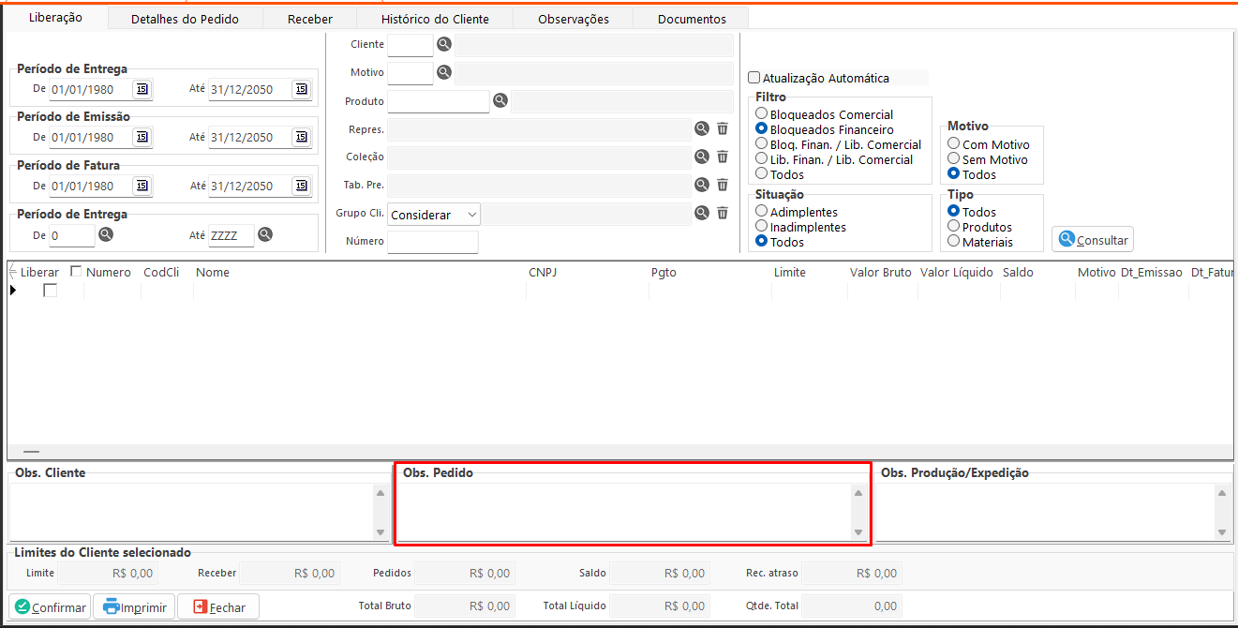Open search for Tab. Pre. field
Image resolution: width=1238 pixels, height=628 pixels.
(x=701, y=185)
